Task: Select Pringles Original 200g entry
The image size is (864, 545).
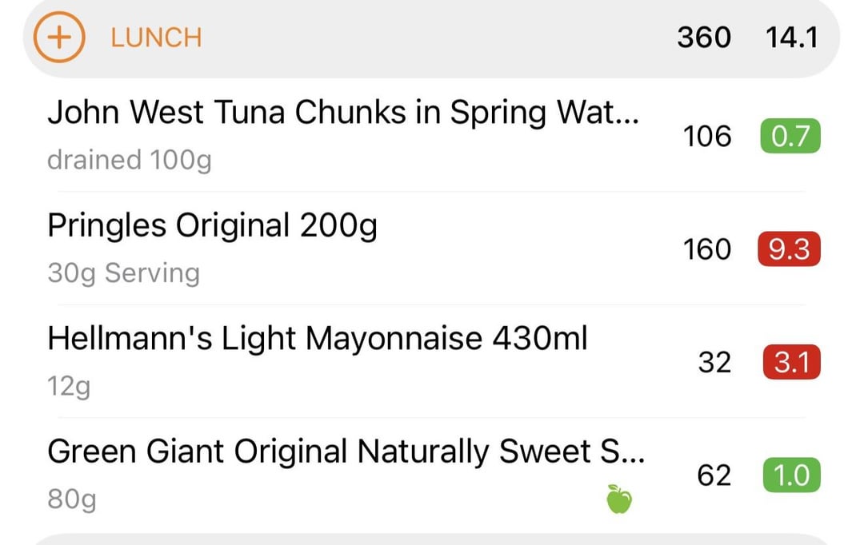Action: pyautogui.click(x=212, y=226)
